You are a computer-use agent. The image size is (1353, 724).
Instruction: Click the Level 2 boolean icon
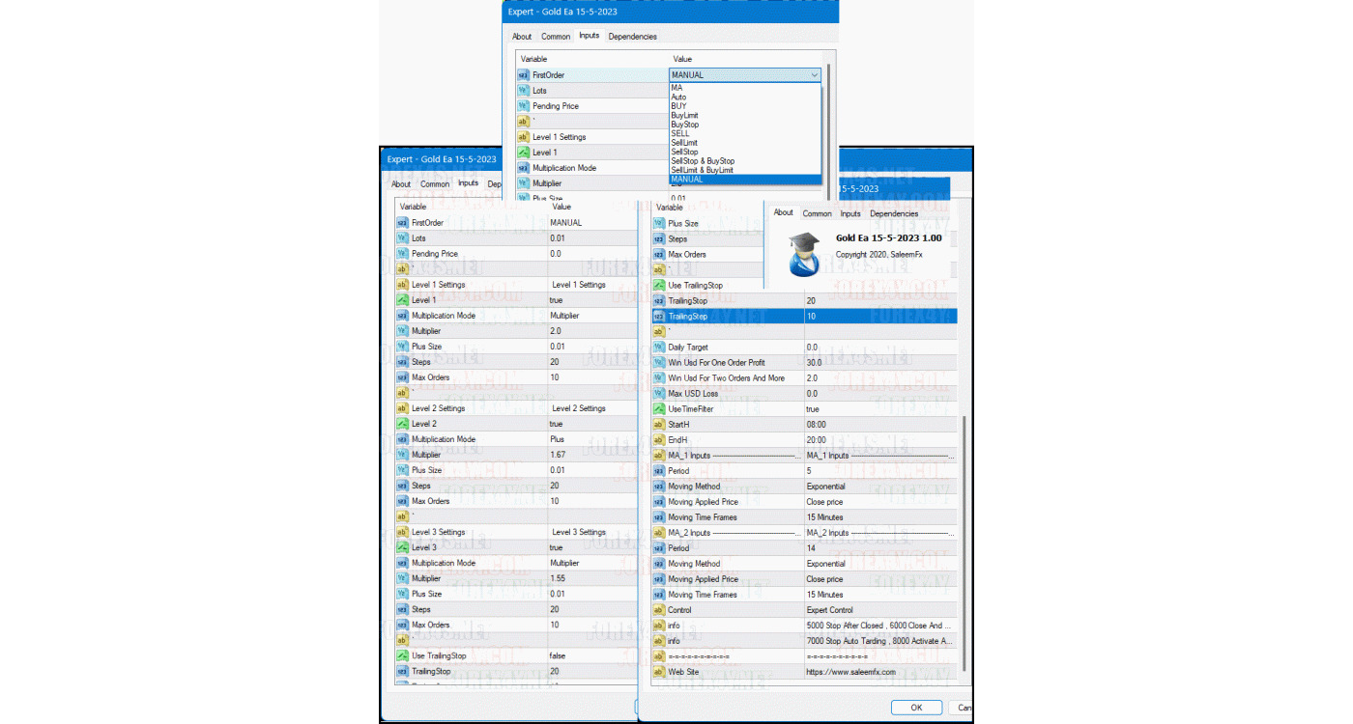tap(402, 424)
